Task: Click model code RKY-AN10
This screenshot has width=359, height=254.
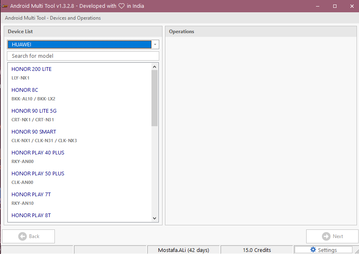Action: click(x=23, y=203)
